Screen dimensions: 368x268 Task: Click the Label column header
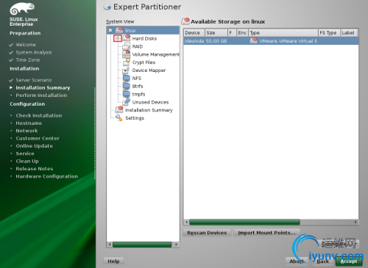[349, 33]
